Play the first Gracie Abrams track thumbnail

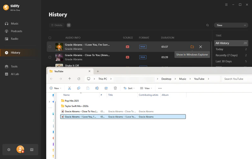[x=59, y=47]
